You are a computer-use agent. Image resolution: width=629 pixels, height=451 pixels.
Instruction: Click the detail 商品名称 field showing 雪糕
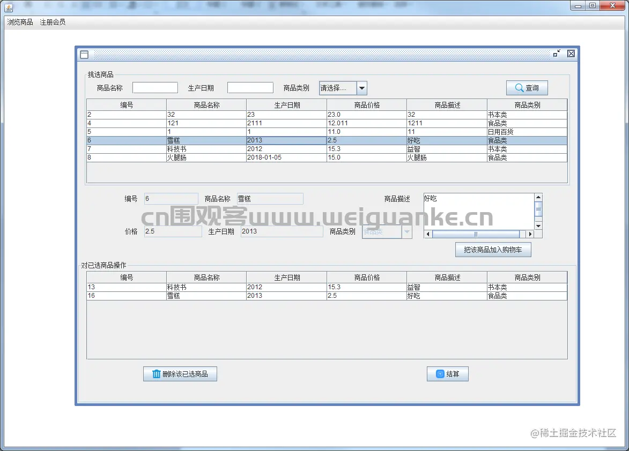click(270, 199)
